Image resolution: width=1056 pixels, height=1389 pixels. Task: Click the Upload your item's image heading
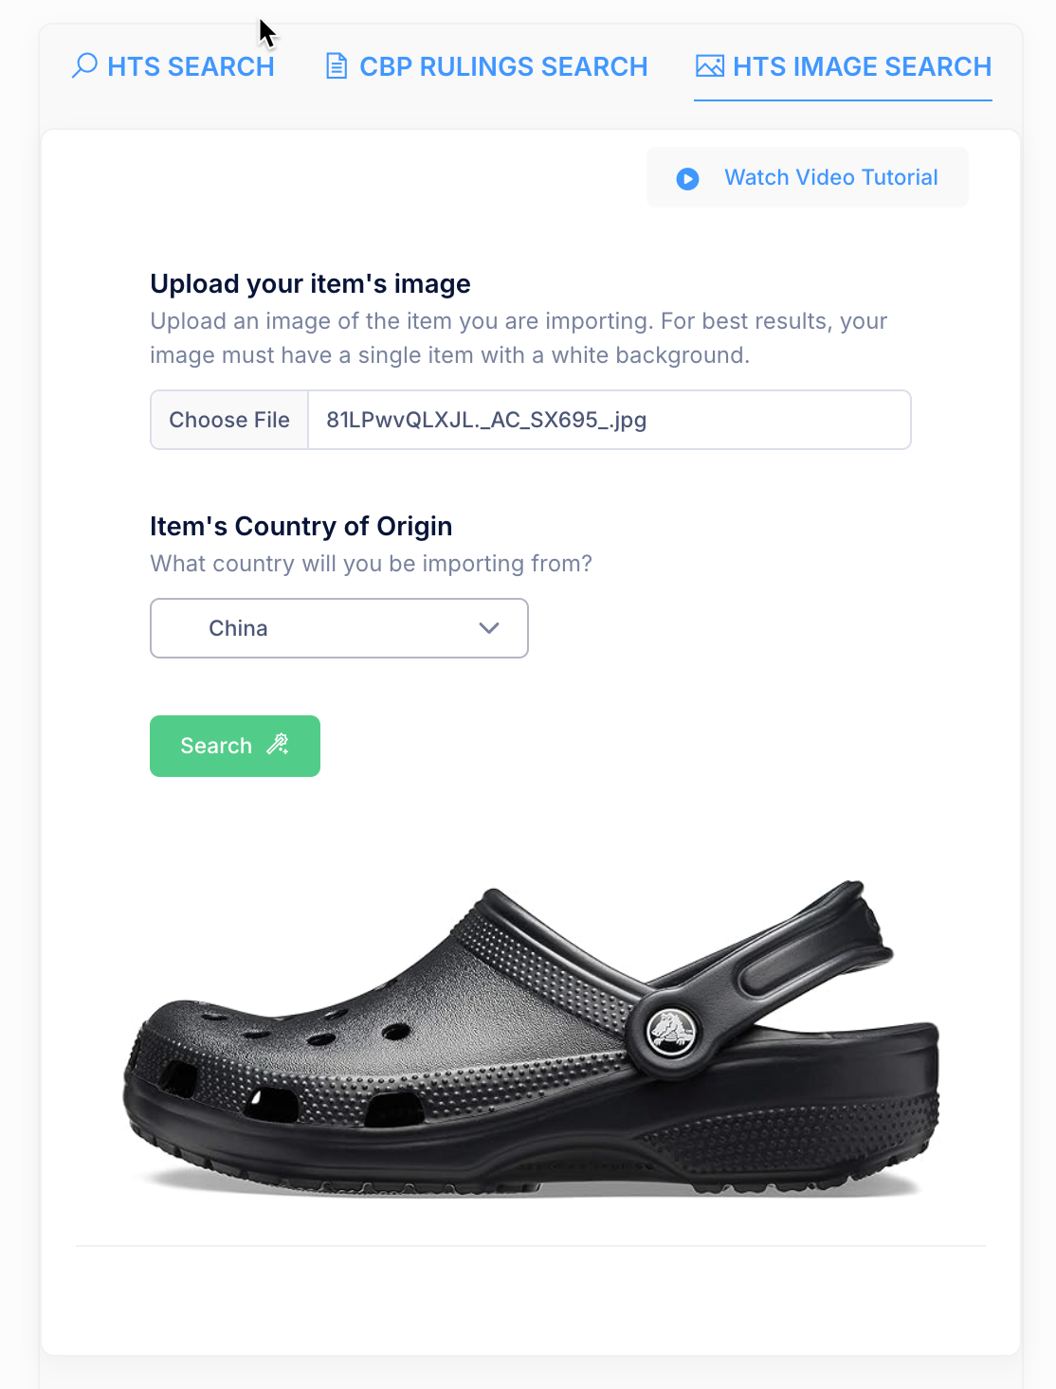pyautogui.click(x=310, y=283)
